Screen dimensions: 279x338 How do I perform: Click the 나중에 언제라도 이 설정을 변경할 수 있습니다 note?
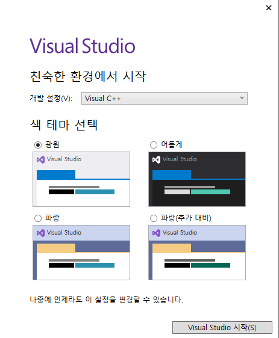coord(107,300)
